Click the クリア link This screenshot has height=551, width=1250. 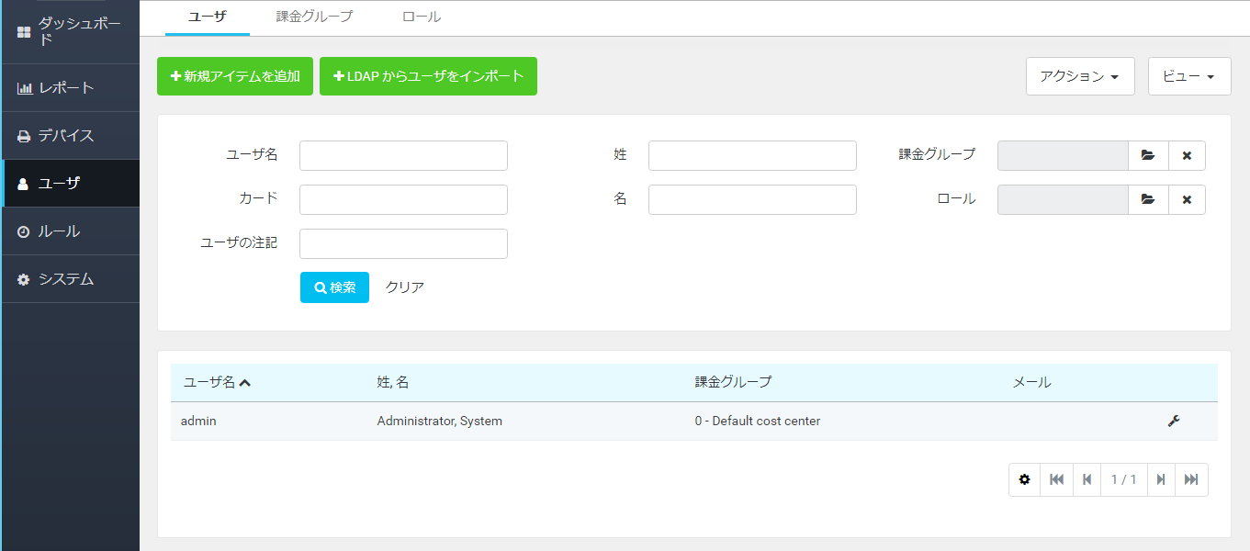[405, 287]
